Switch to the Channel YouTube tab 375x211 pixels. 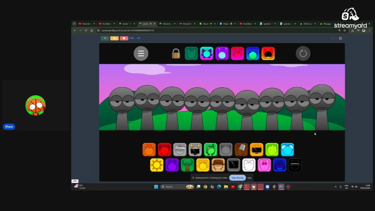[x=86, y=24]
